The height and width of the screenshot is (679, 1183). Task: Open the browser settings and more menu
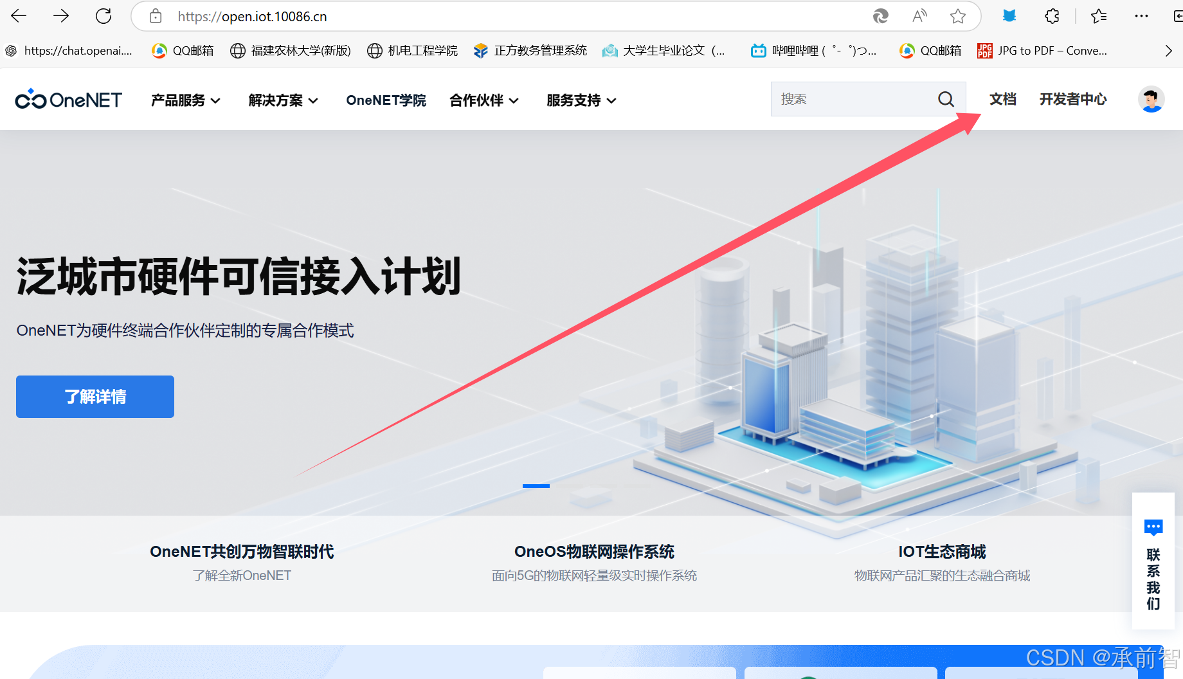1141,16
